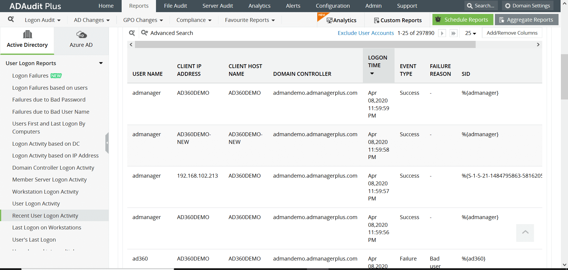
Task: Click the vertical page scrollbar thumb
Action: [x=564, y=77]
